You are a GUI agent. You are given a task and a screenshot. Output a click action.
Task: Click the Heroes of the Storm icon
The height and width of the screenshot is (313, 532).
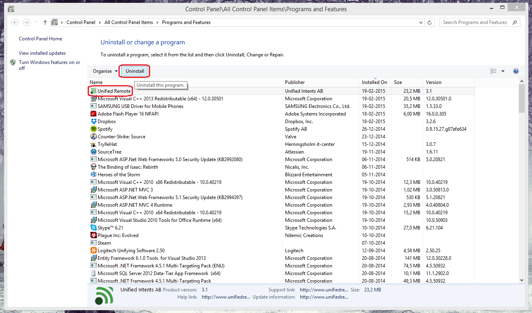point(94,175)
